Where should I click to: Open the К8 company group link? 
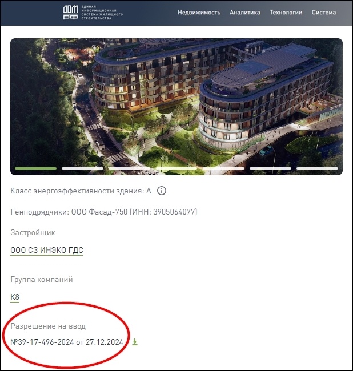tap(15, 297)
